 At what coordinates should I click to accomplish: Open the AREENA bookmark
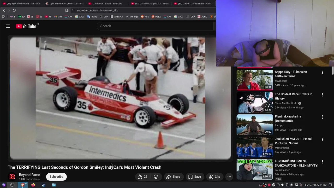(117, 16)
